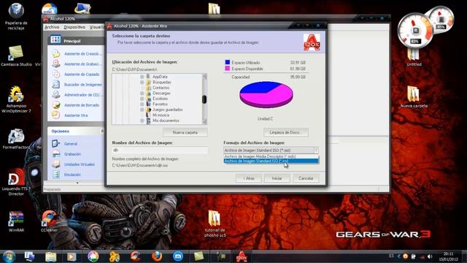
Task: Expand the Mis documentos folder node
Action: [x=142, y=121]
